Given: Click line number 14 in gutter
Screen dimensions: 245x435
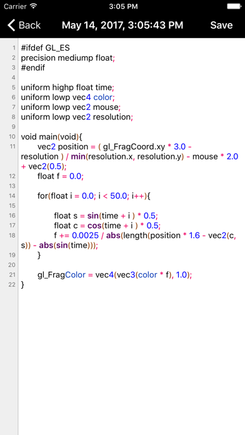Looking at the screenshot, I should 12,196.
